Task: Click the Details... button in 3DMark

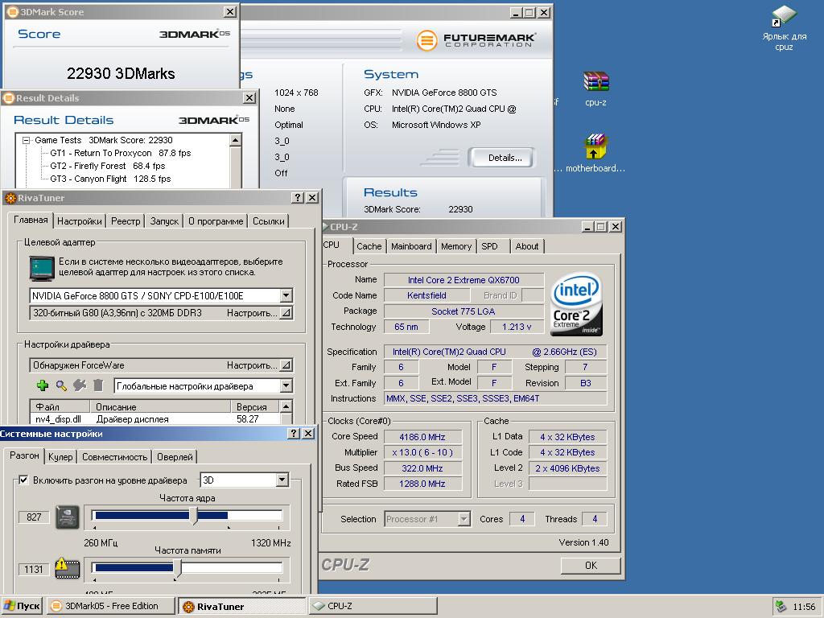Action: pos(504,158)
